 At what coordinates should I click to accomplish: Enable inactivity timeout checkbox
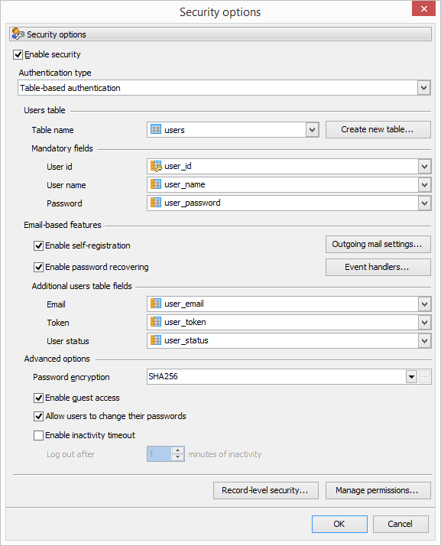(39, 435)
